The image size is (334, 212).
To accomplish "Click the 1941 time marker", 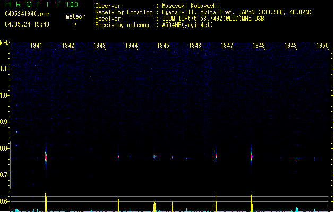I will click(x=37, y=46).
